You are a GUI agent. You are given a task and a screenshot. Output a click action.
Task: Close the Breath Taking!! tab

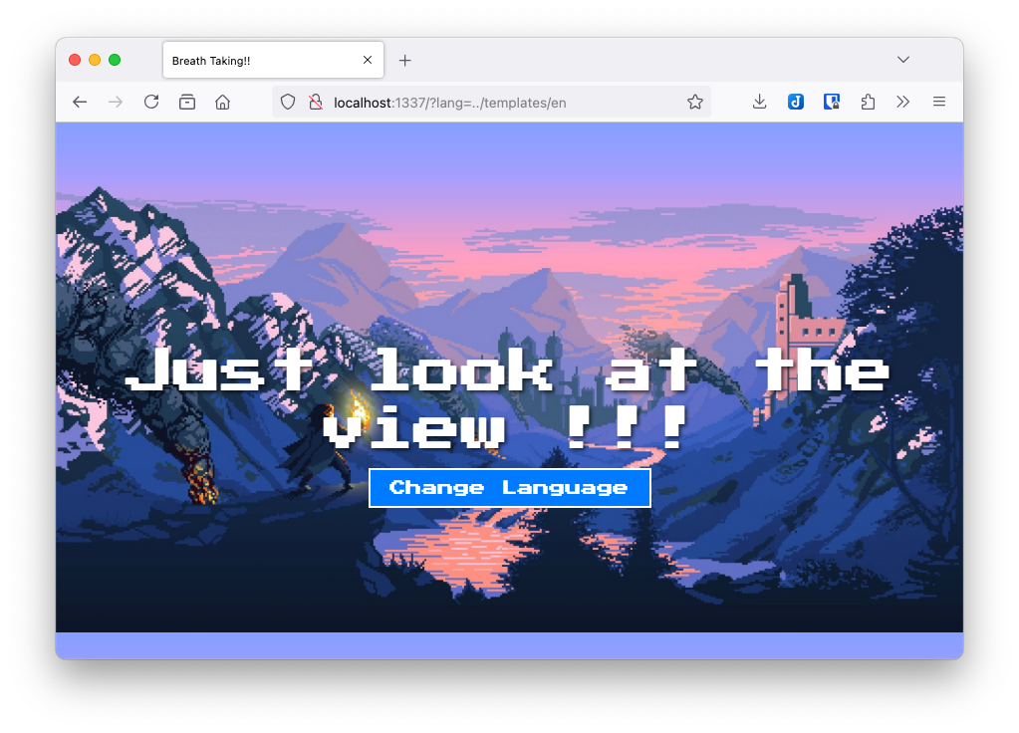368,61
